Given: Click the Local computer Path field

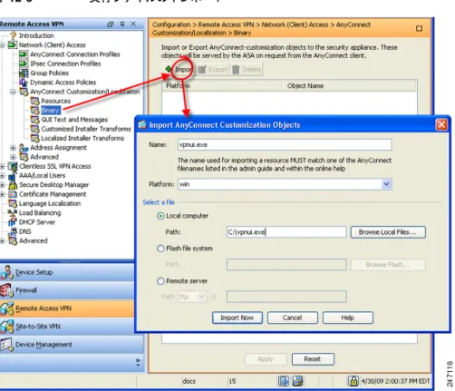Looking at the screenshot, I should pyautogui.click(x=286, y=232).
